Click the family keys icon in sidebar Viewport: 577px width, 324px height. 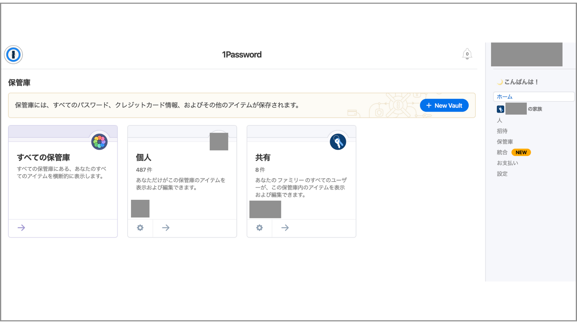[x=500, y=109]
